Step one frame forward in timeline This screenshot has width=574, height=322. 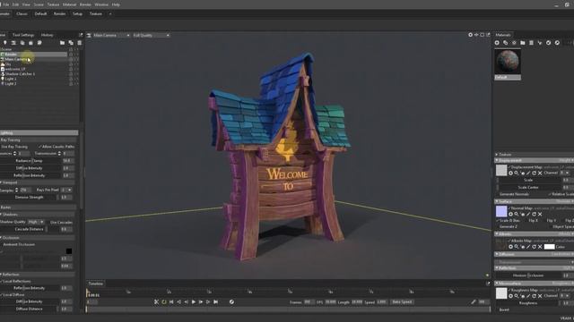201,302
